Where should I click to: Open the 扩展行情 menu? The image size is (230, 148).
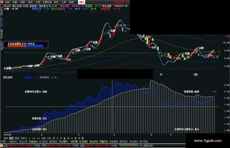click(x=47, y=2)
